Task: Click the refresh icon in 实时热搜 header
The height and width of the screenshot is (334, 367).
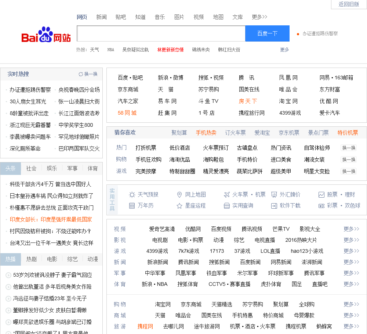Action: (x=81, y=74)
